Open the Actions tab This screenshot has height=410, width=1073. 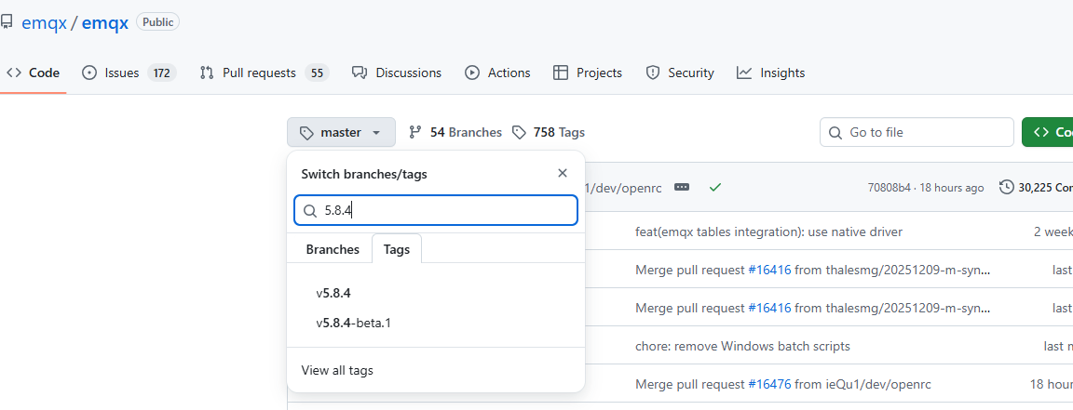497,73
